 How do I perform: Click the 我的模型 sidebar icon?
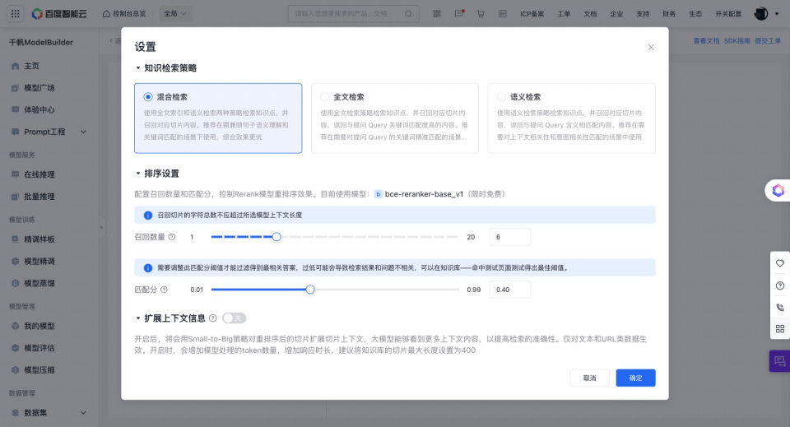(x=15, y=326)
